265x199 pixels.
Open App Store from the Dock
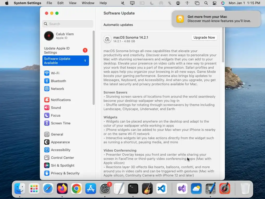point(91,189)
